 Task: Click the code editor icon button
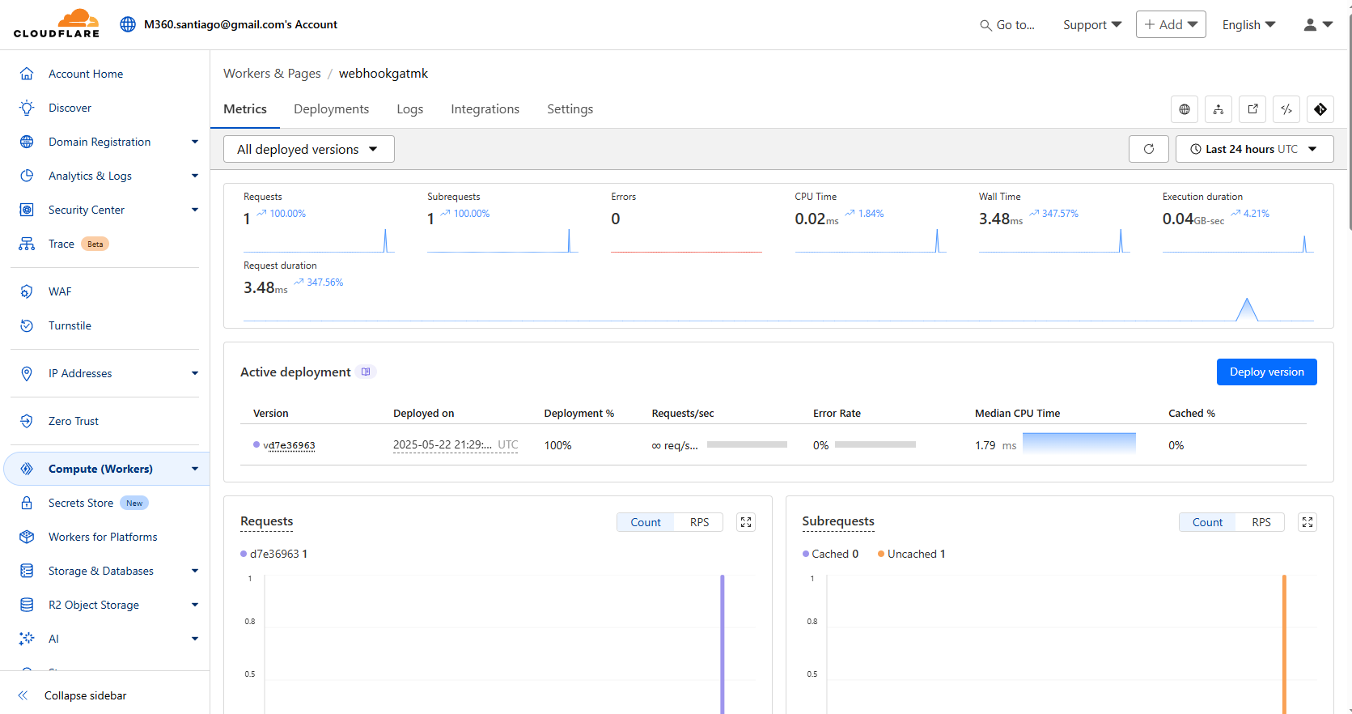[1286, 109]
